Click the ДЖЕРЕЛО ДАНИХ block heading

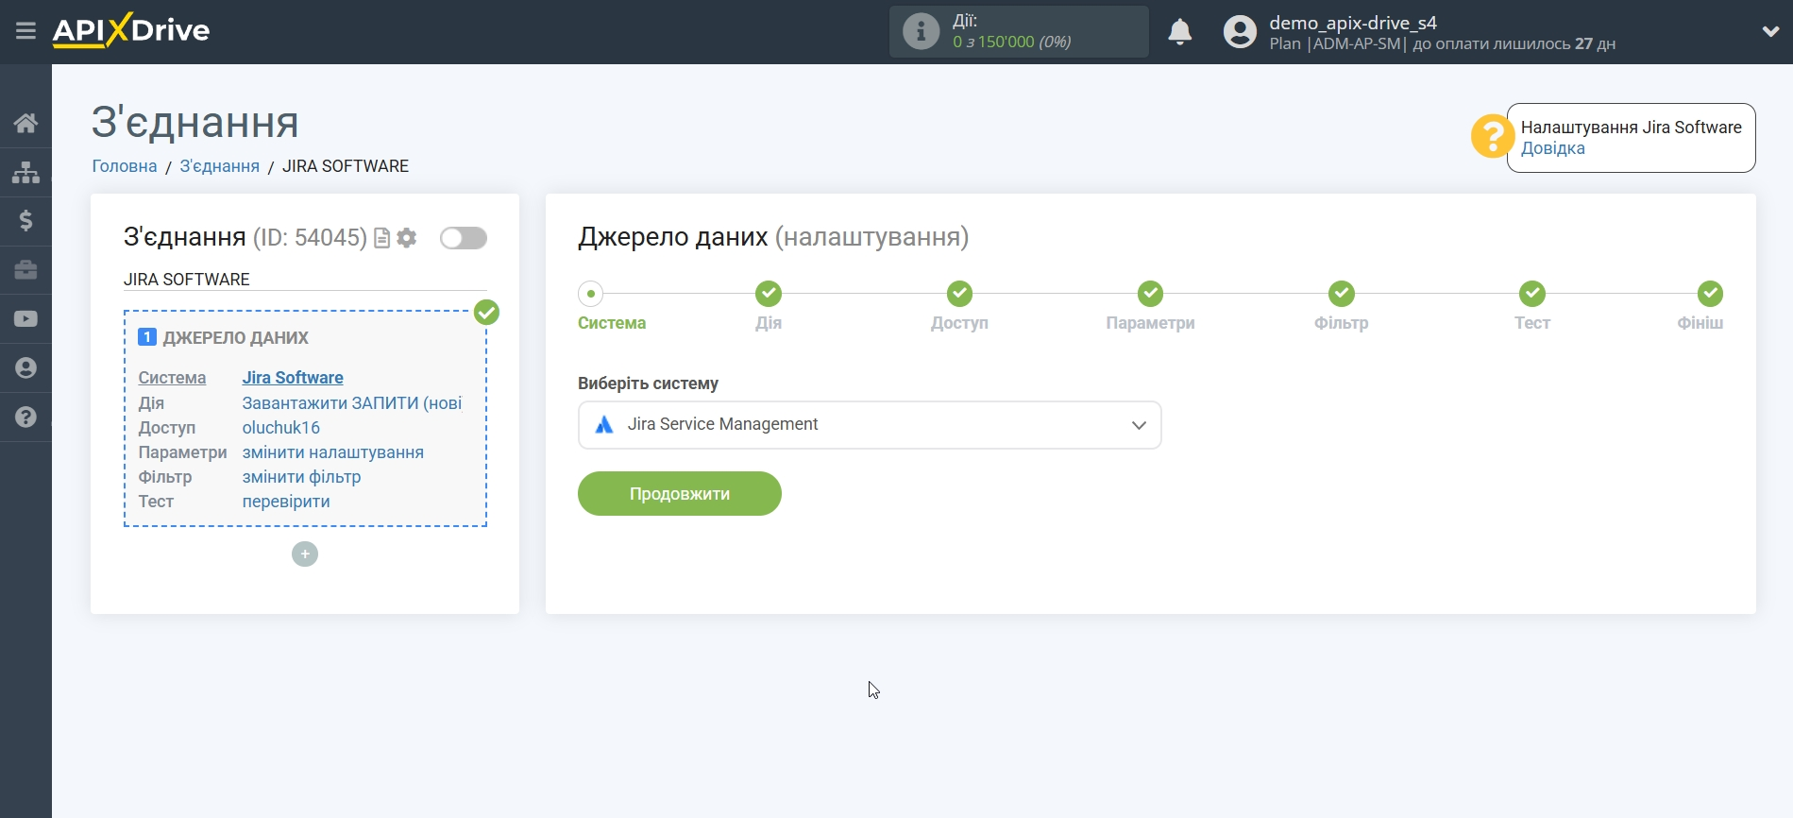click(x=236, y=338)
